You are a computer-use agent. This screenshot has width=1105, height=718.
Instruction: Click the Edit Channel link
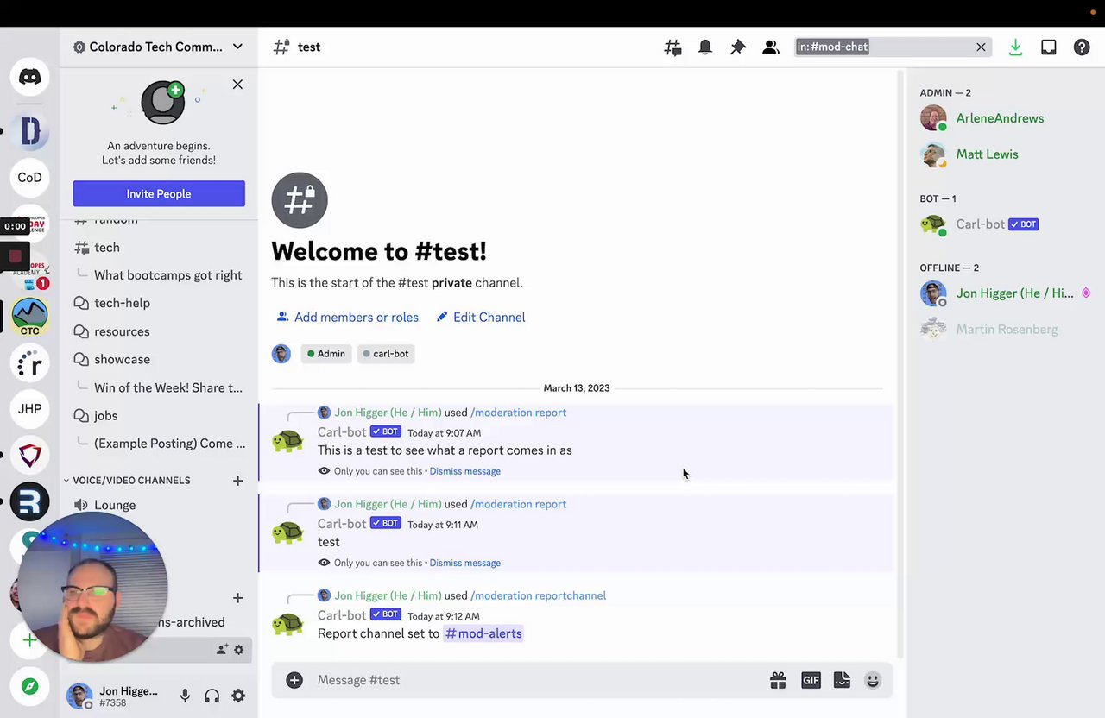480,317
